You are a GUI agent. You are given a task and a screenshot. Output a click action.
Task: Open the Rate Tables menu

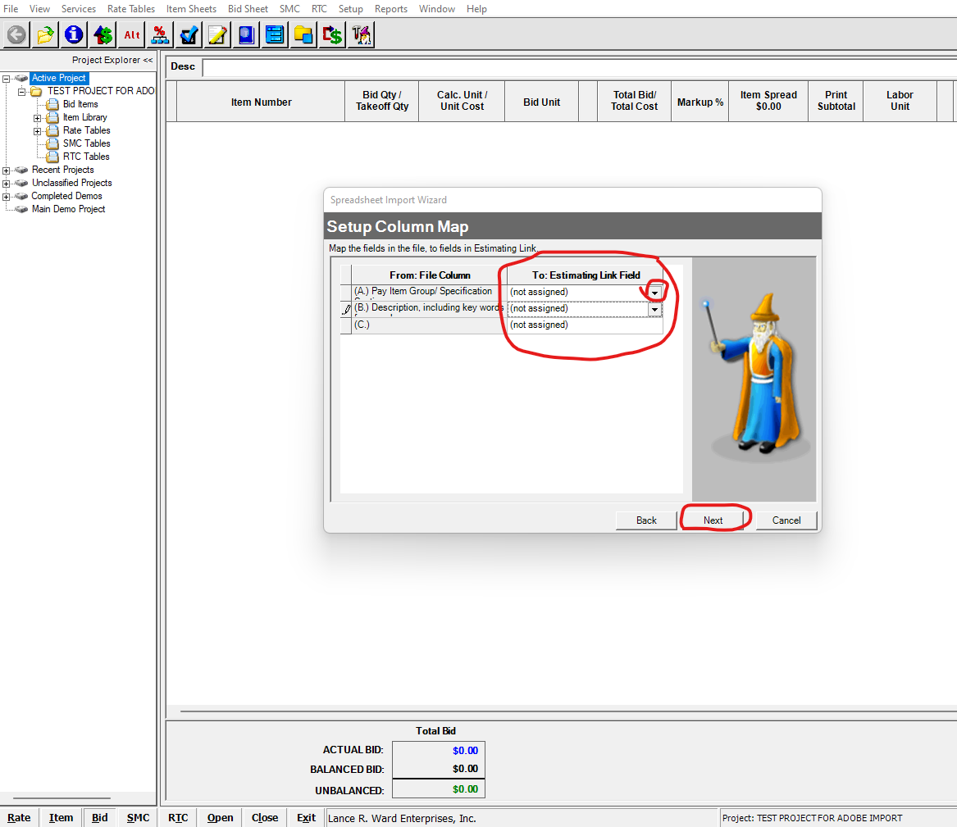130,8
